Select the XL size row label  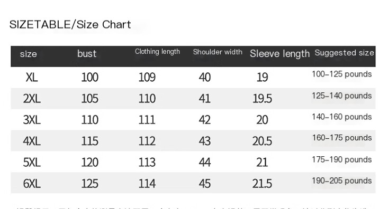32,78
